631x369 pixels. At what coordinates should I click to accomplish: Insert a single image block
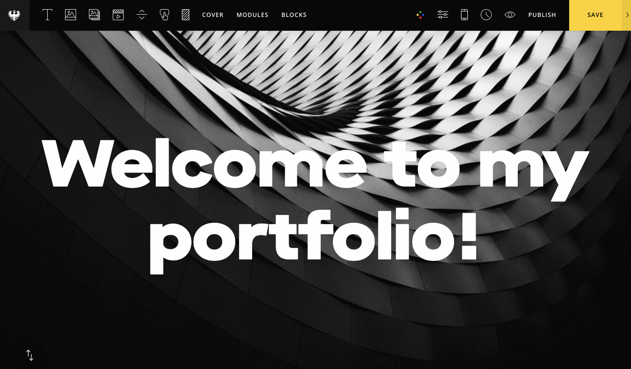pos(71,15)
